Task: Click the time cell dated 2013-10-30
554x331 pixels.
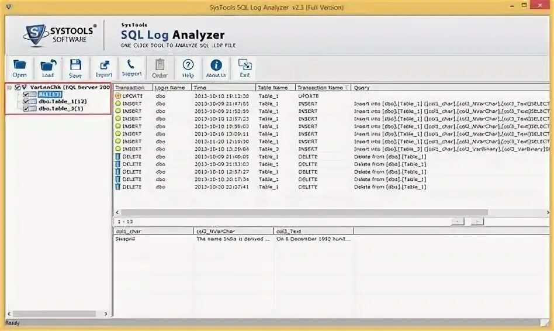Action: tap(221, 187)
